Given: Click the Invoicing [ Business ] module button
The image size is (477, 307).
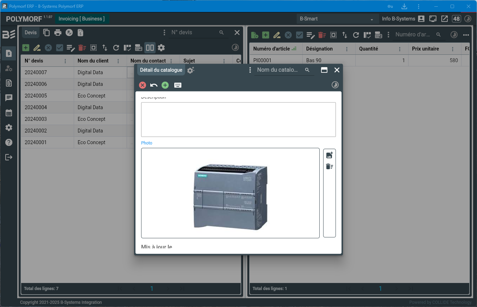Looking at the screenshot, I should point(81,19).
